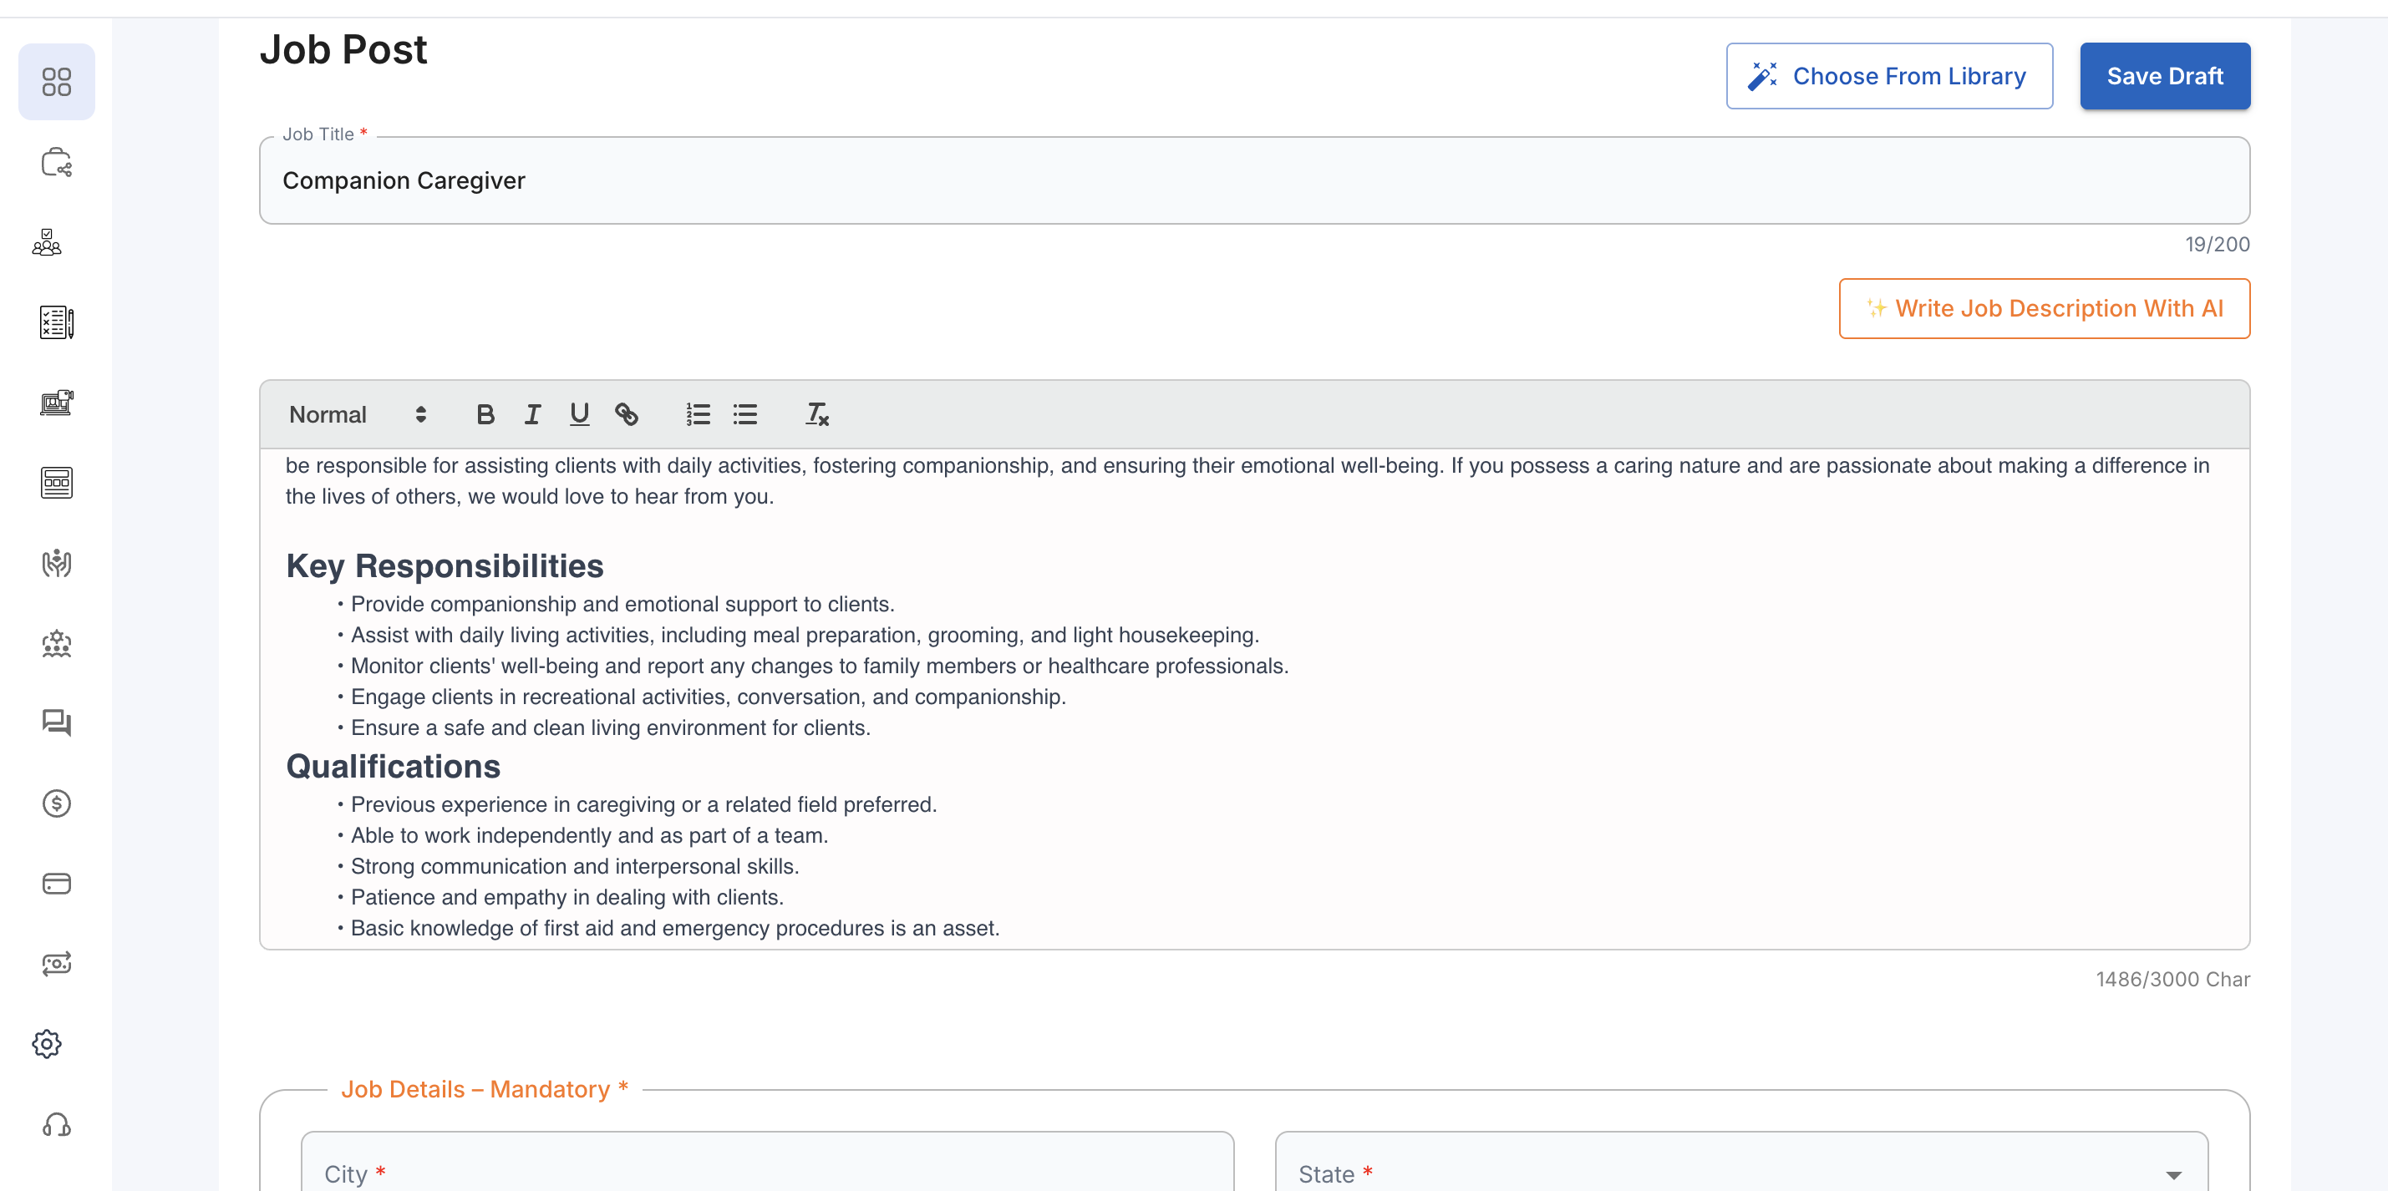Toggle bold formatting in editor toolbar
The width and height of the screenshot is (2388, 1191).
[485, 414]
